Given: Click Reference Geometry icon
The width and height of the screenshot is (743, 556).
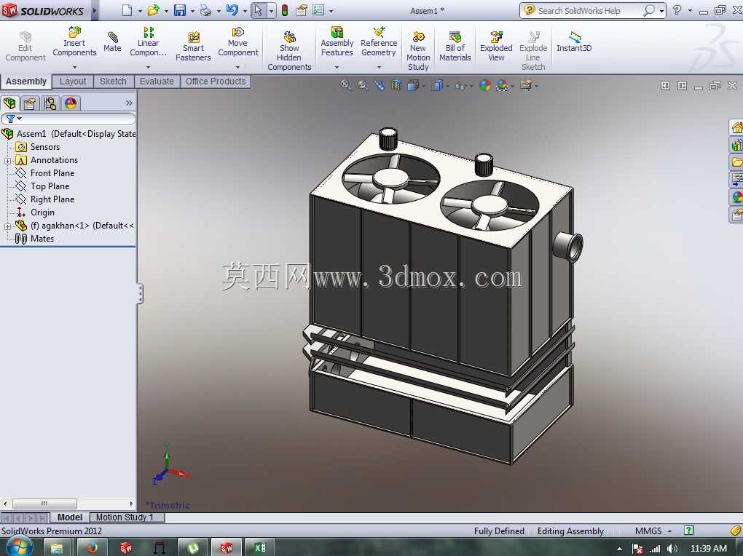Looking at the screenshot, I should [x=379, y=32].
